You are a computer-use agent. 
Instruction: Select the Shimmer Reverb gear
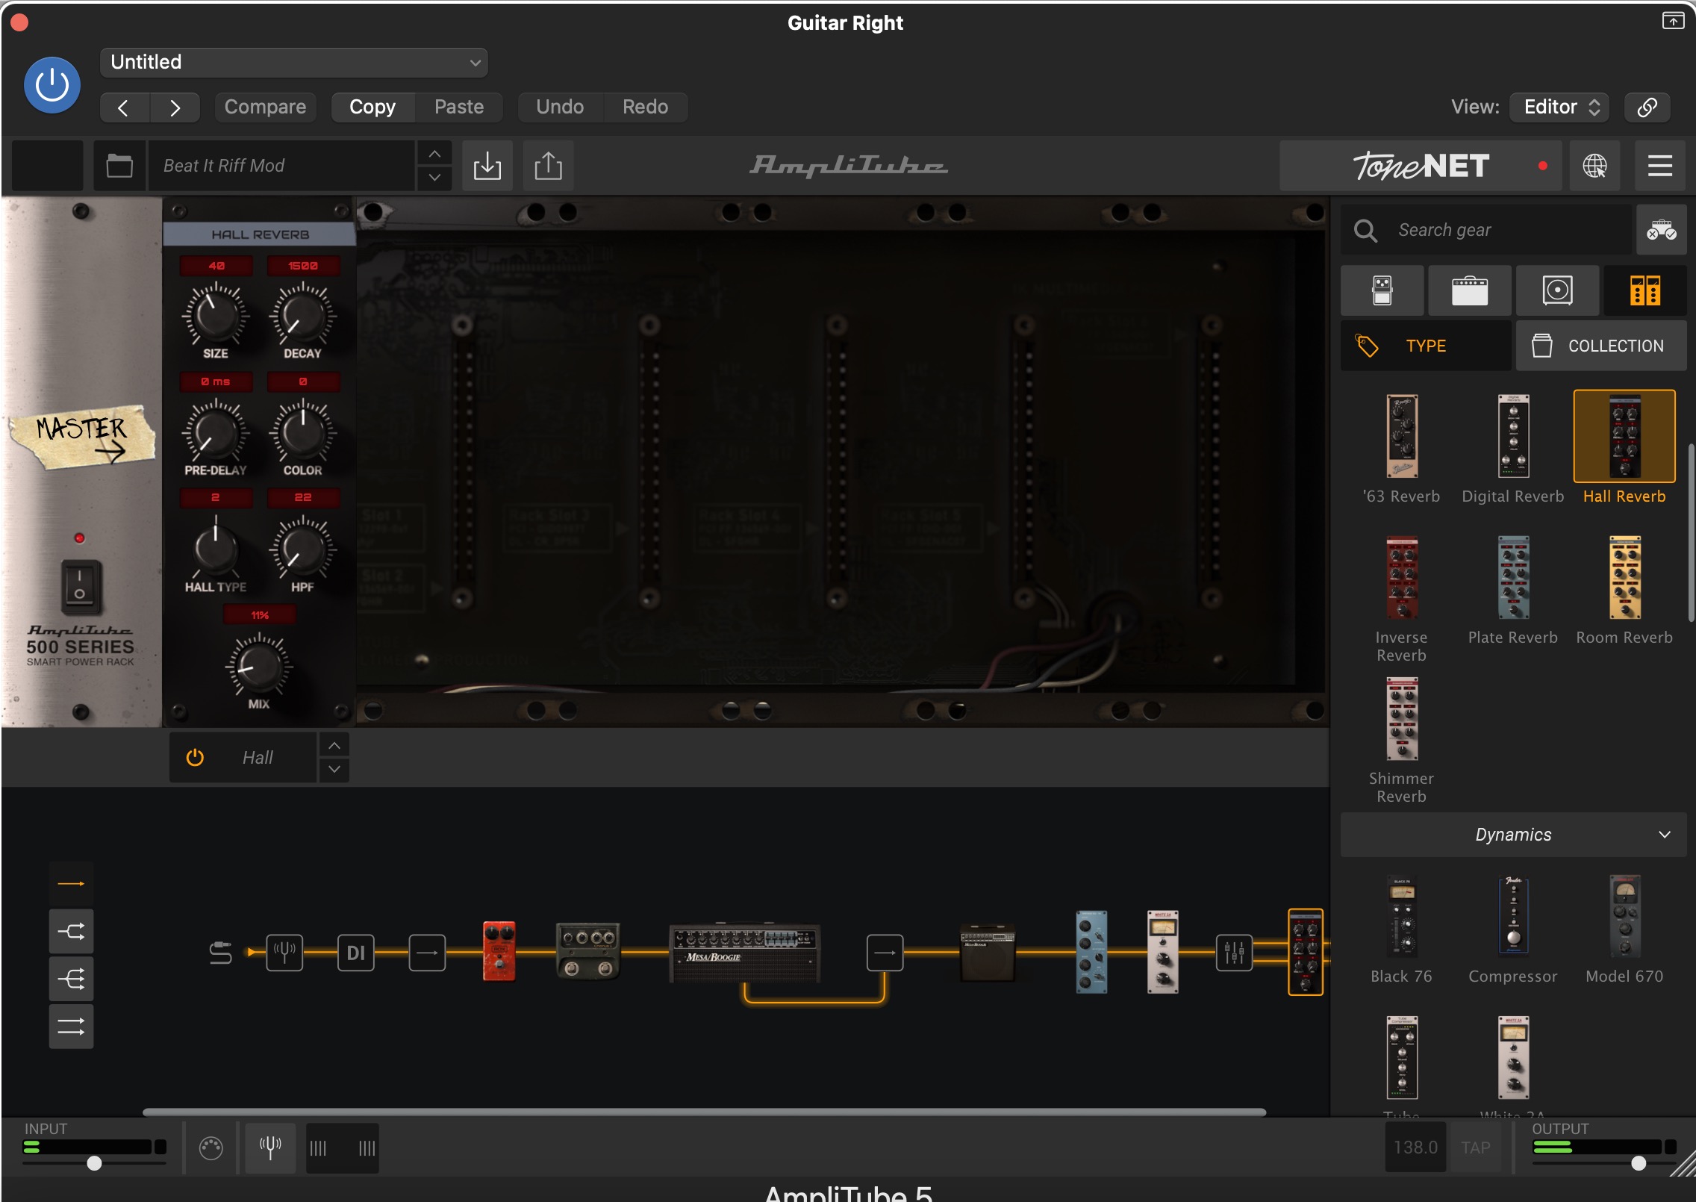click(1401, 741)
